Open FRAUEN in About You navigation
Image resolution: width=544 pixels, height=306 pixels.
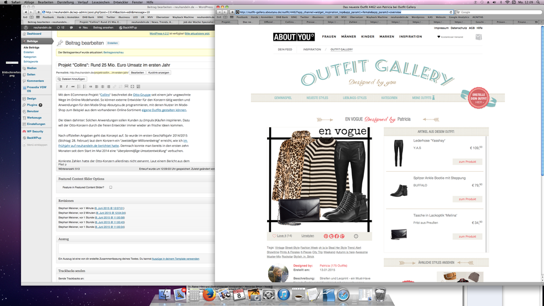click(x=329, y=36)
